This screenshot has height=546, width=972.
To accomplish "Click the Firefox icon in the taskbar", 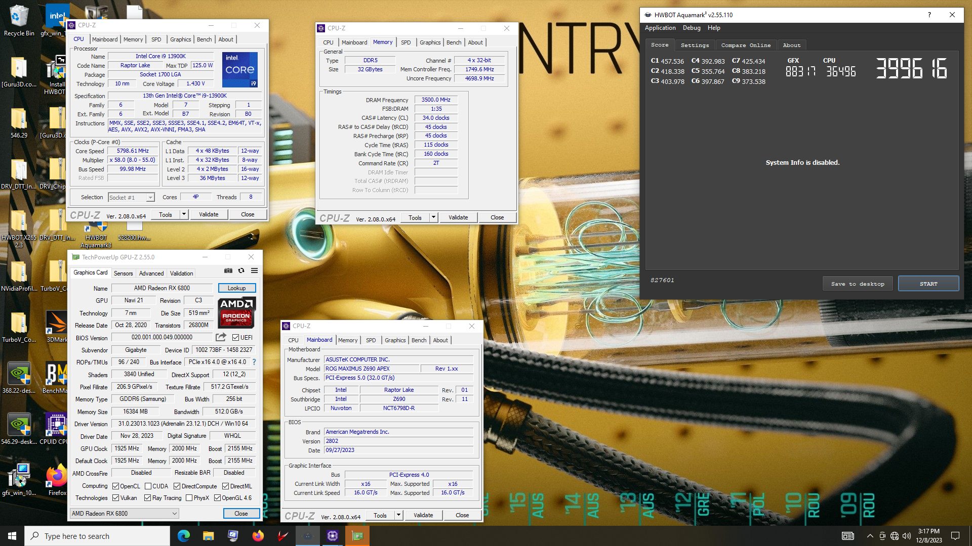I will (258, 536).
